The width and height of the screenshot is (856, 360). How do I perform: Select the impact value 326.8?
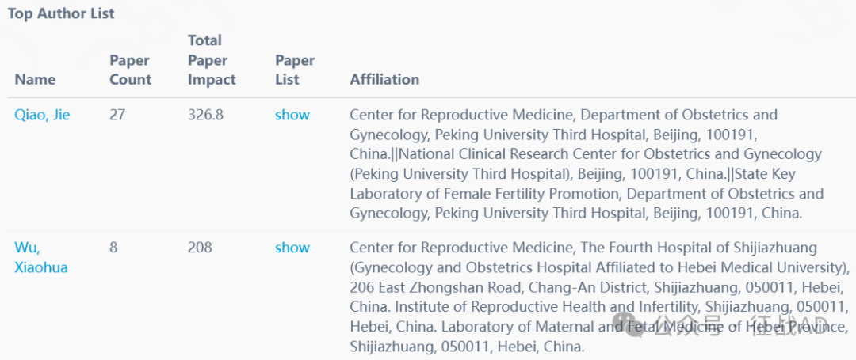205,115
